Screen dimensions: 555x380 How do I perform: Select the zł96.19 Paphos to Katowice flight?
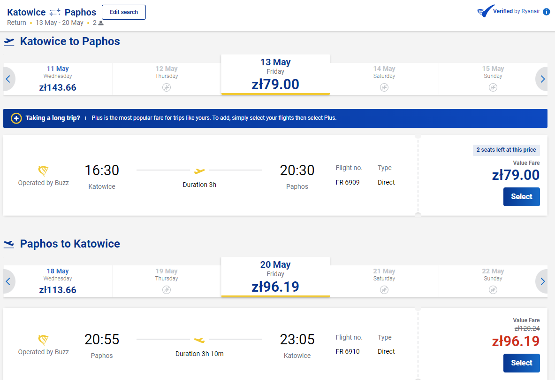coord(521,363)
